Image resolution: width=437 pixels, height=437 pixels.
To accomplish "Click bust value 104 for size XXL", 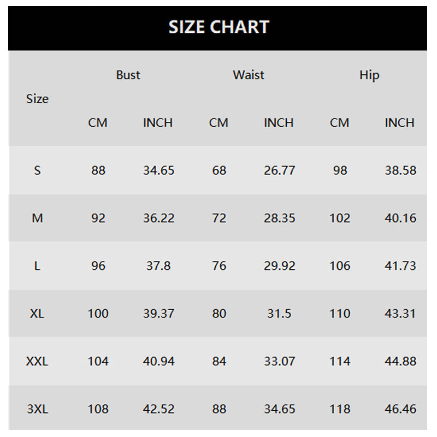I will pos(98,361).
